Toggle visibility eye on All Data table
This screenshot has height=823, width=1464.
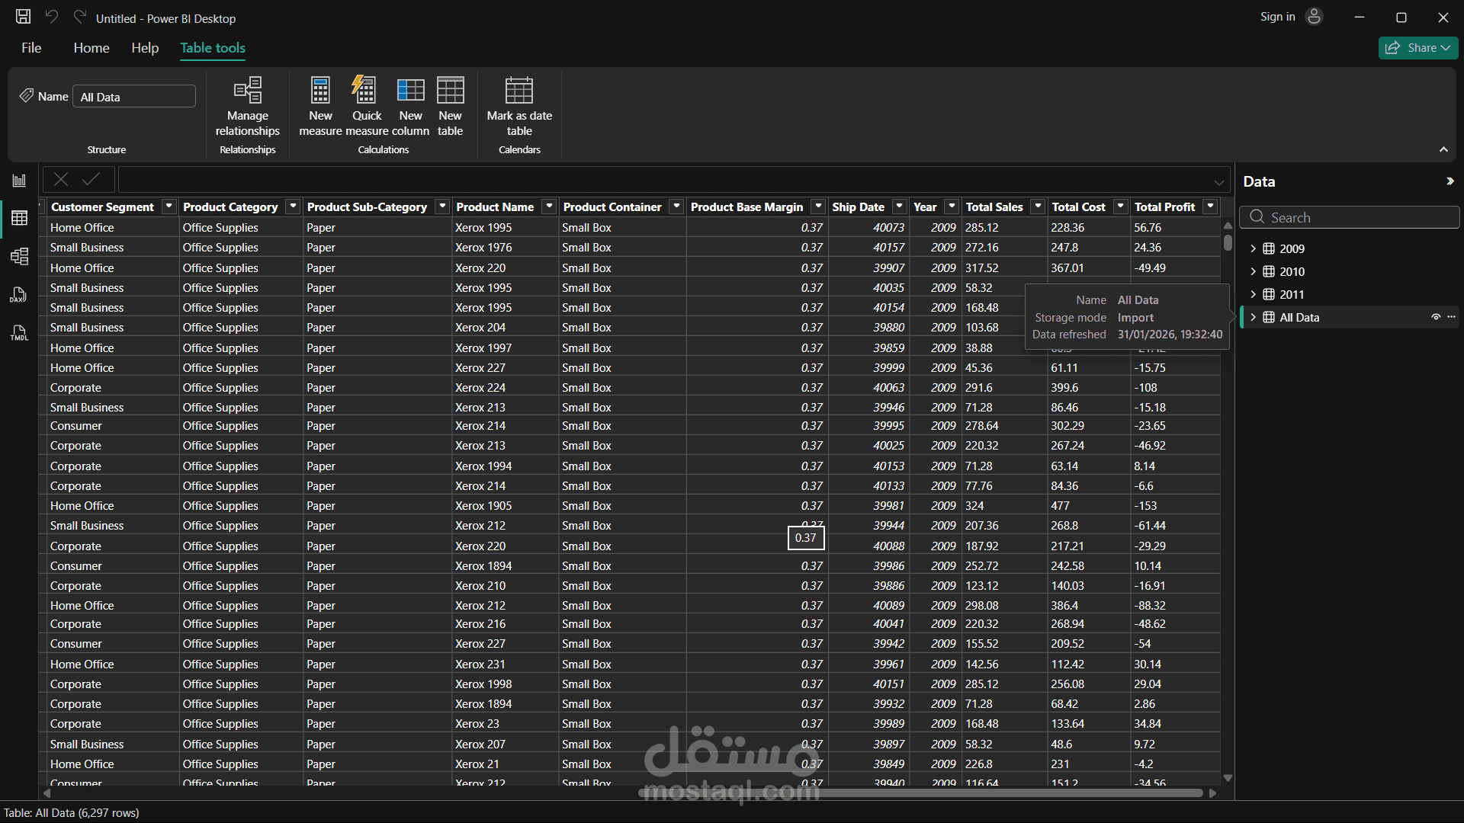(1436, 317)
